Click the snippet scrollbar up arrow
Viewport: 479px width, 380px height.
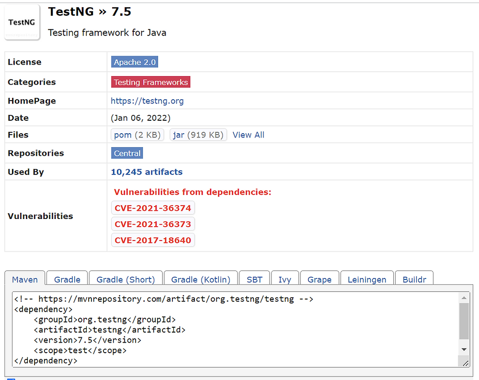pyautogui.click(x=464, y=298)
